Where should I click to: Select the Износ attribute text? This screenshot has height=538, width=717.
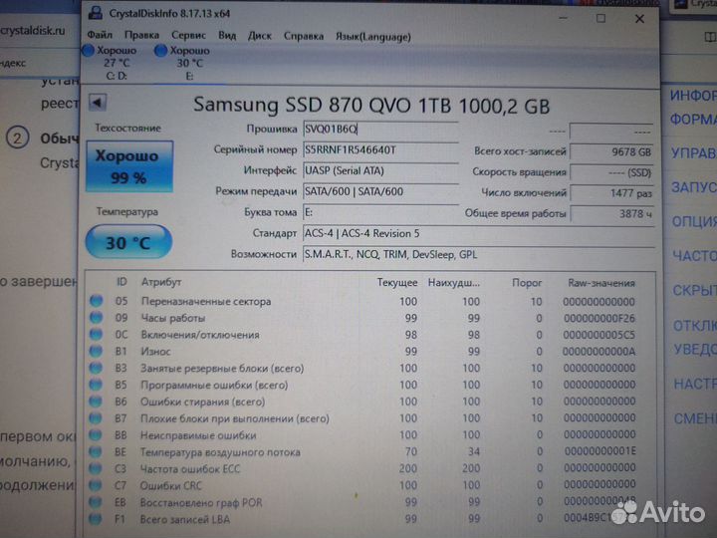click(155, 352)
